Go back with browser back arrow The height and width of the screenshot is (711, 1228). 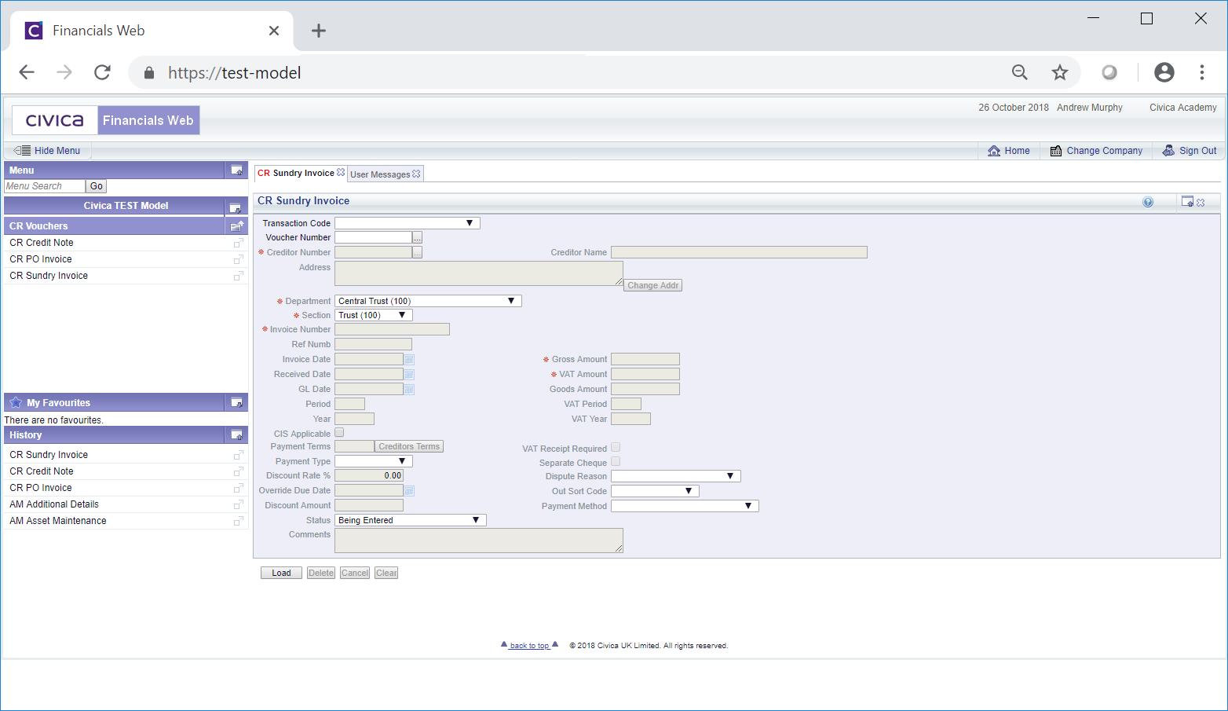coord(27,72)
